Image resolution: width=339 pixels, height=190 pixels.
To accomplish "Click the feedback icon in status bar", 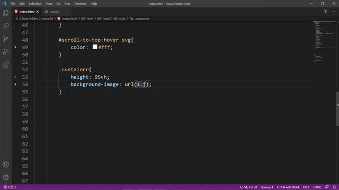I will tap(327, 187).
